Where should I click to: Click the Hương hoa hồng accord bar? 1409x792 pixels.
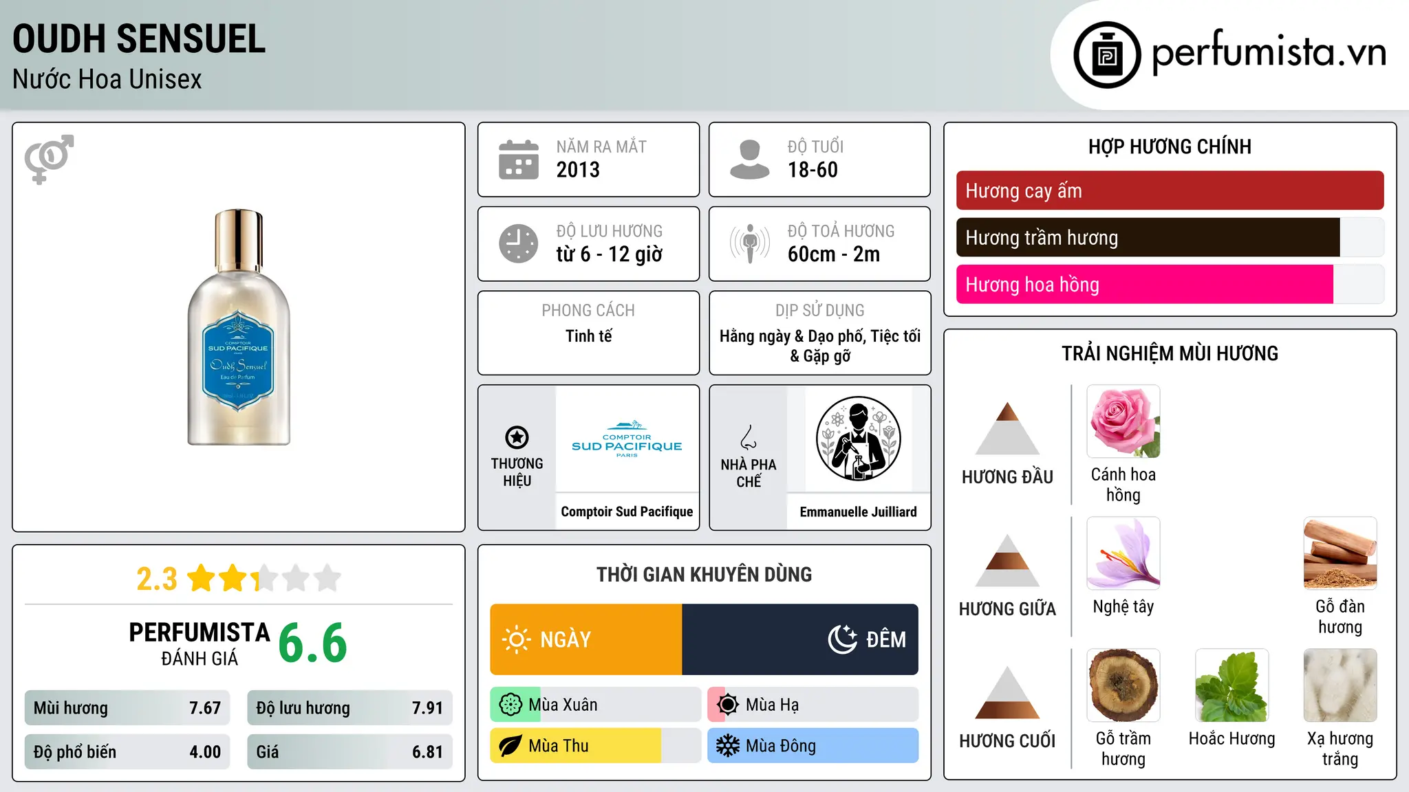1170,284
